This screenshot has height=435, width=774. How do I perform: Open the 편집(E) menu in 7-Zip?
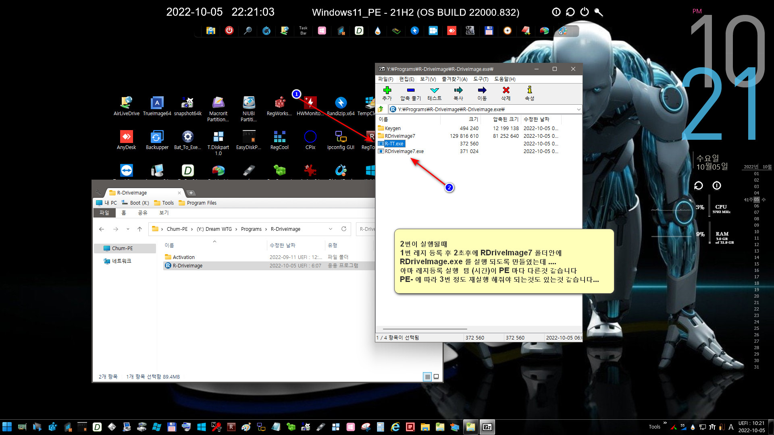point(406,79)
